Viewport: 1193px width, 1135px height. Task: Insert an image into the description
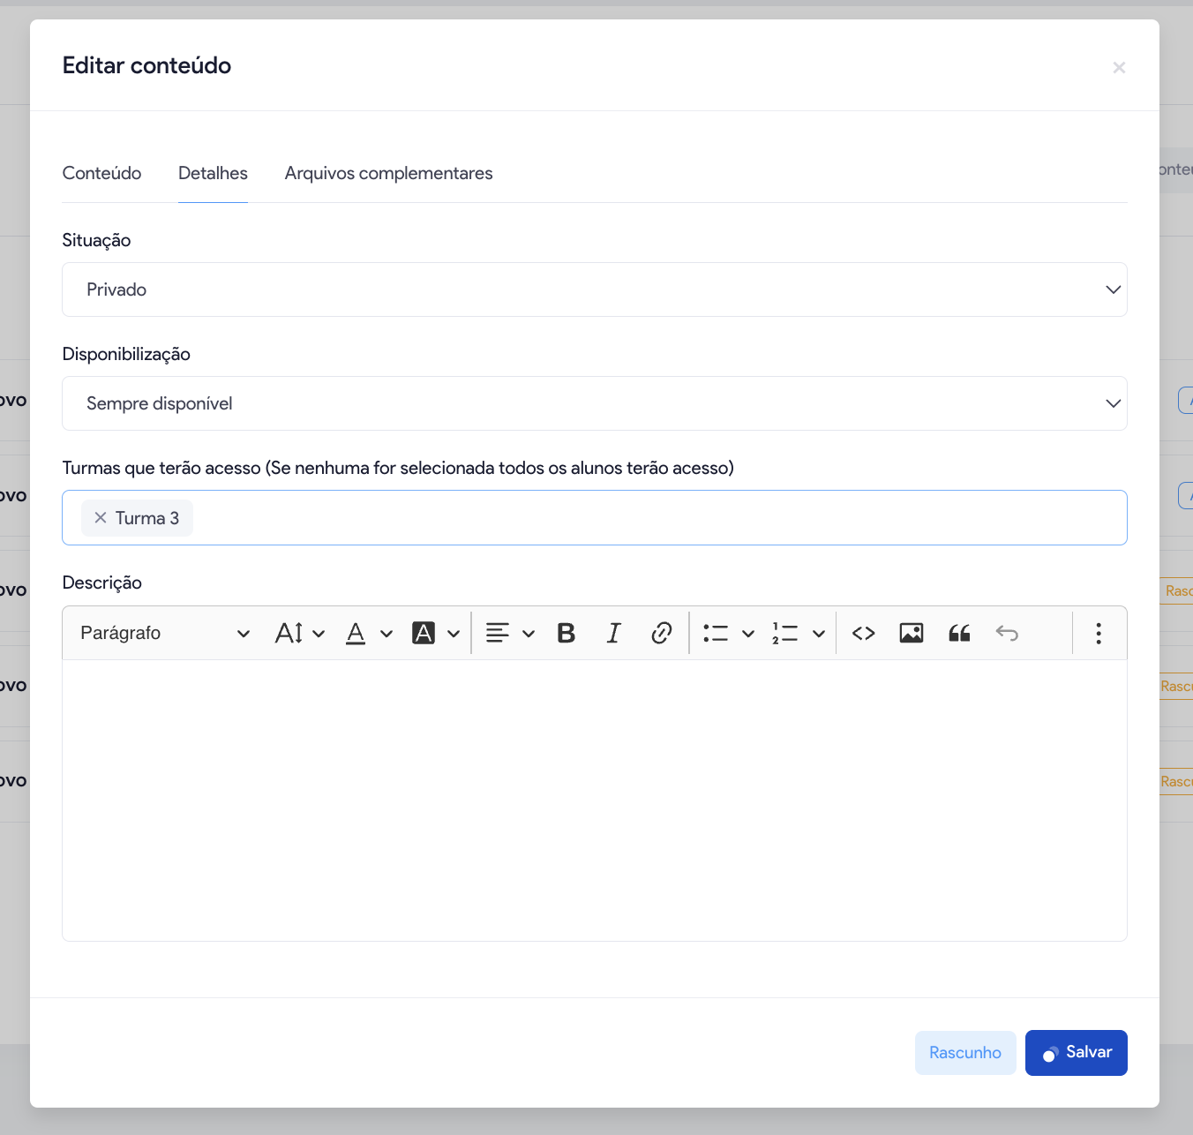pos(911,633)
